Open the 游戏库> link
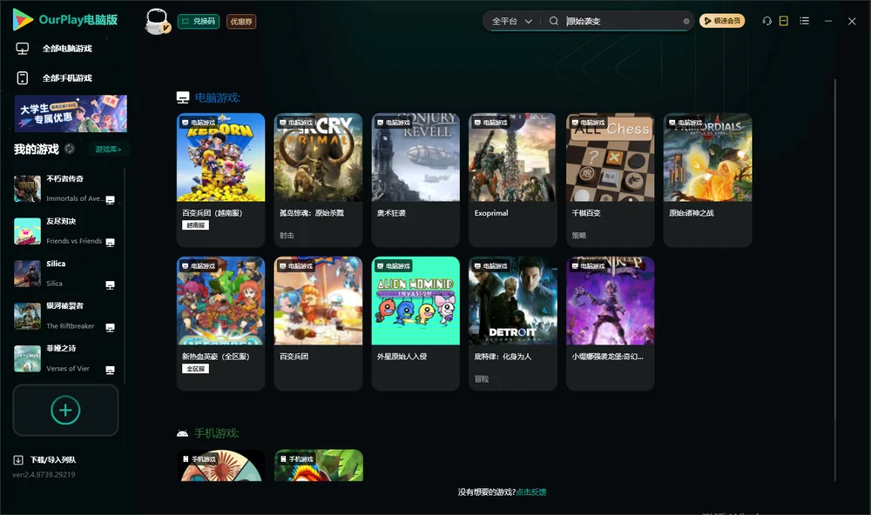This screenshot has height=515, width=871. (x=108, y=149)
